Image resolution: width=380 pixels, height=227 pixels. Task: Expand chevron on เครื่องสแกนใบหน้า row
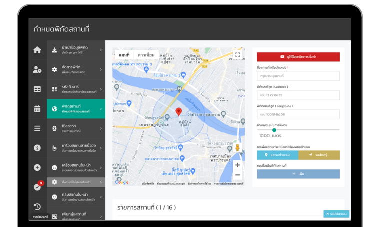pyautogui.click(x=101, y=168)
